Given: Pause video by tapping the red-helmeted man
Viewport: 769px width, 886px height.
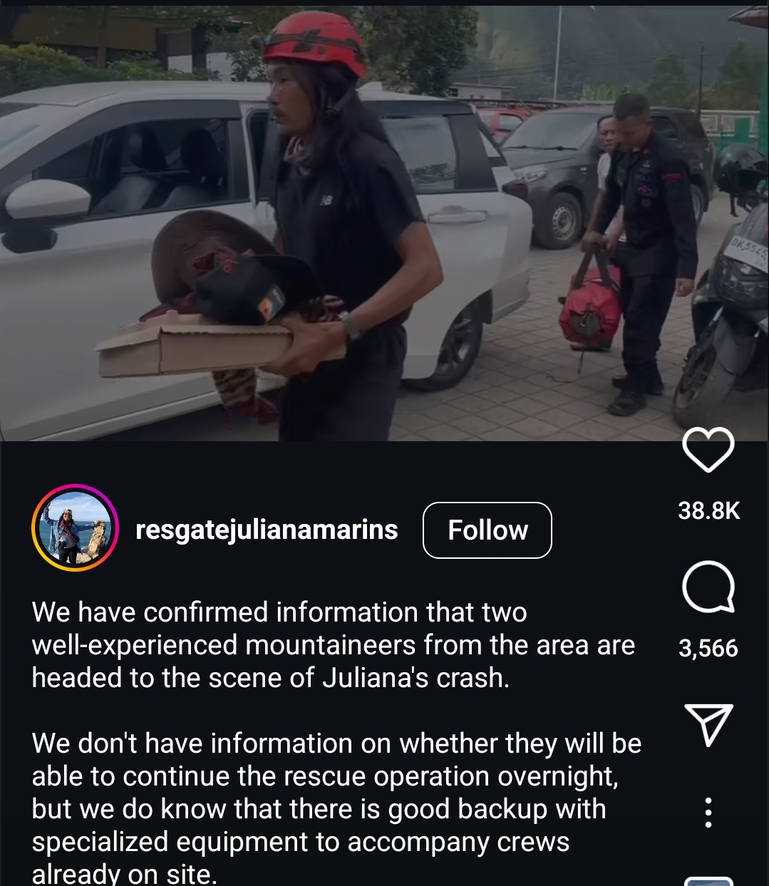Looking at the screenshot, I should [x=335, y=228].
